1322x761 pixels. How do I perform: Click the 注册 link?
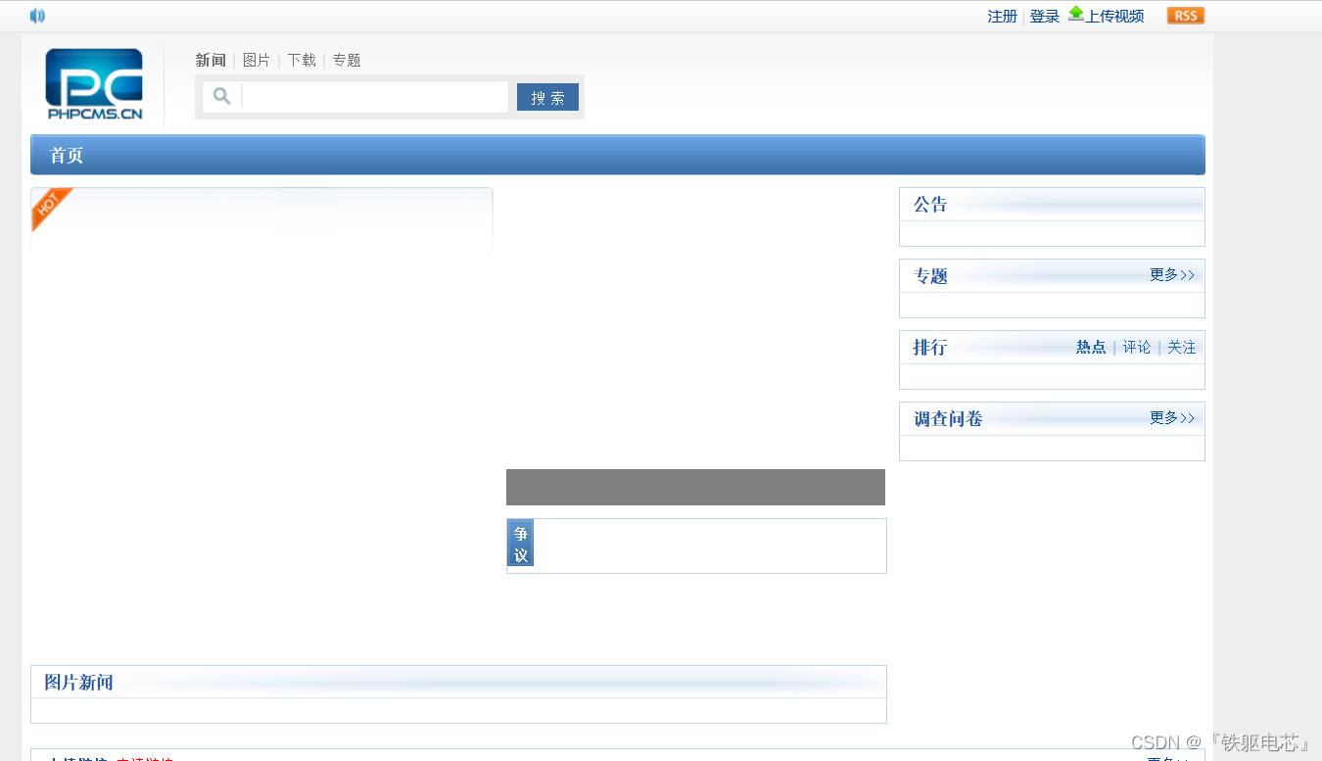[1002, 16]
